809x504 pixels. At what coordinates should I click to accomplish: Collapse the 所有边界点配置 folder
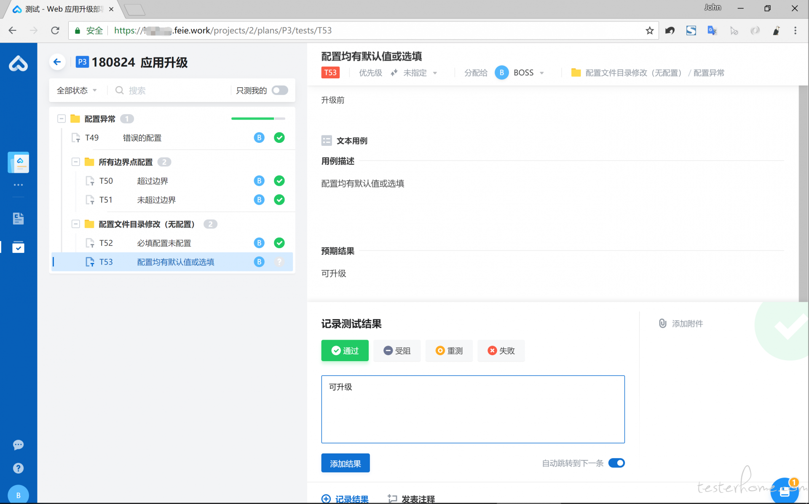pos(76,162)
